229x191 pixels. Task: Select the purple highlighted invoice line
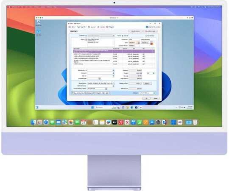pos(114,51)
